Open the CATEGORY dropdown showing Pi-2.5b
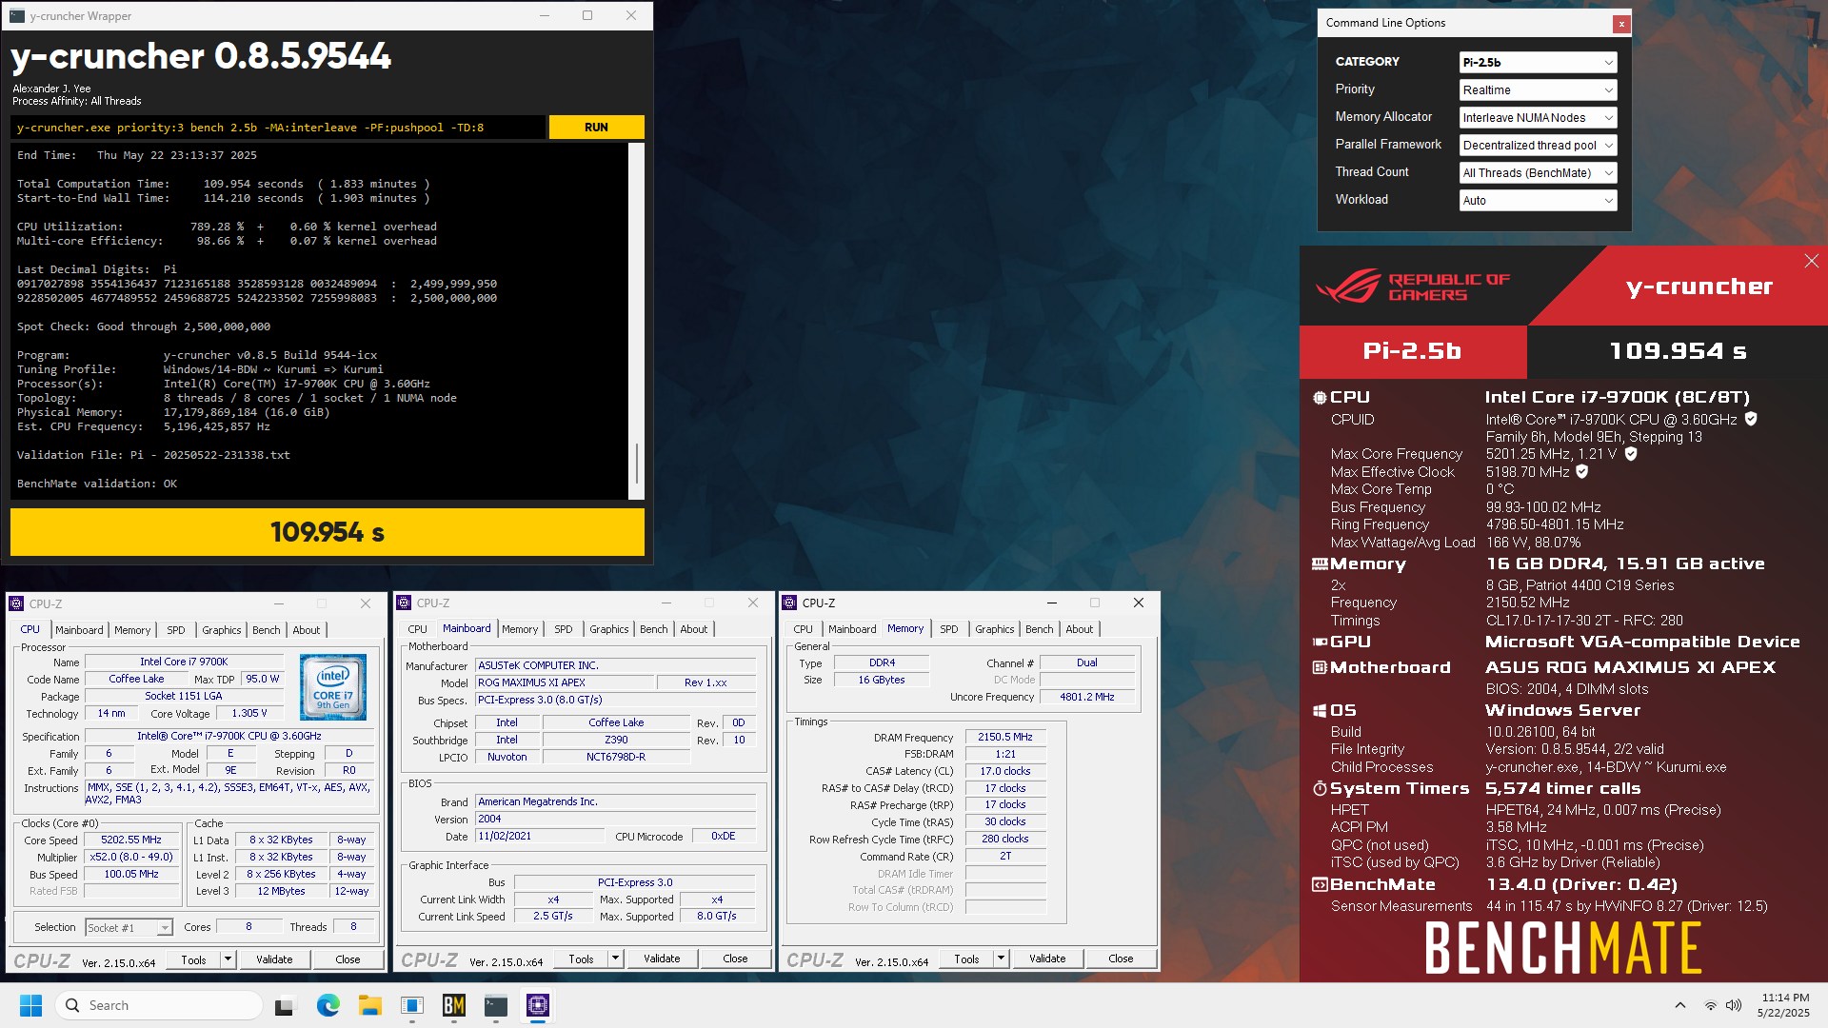The image size is (1828, 1028). pos(1538,63)
